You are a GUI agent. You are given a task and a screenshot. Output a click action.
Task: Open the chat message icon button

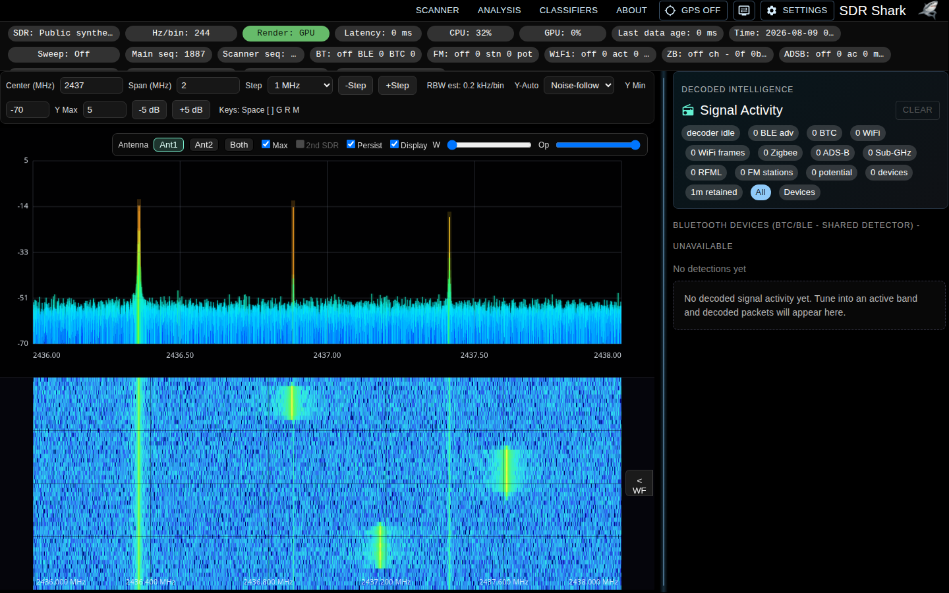pos(744,11)
